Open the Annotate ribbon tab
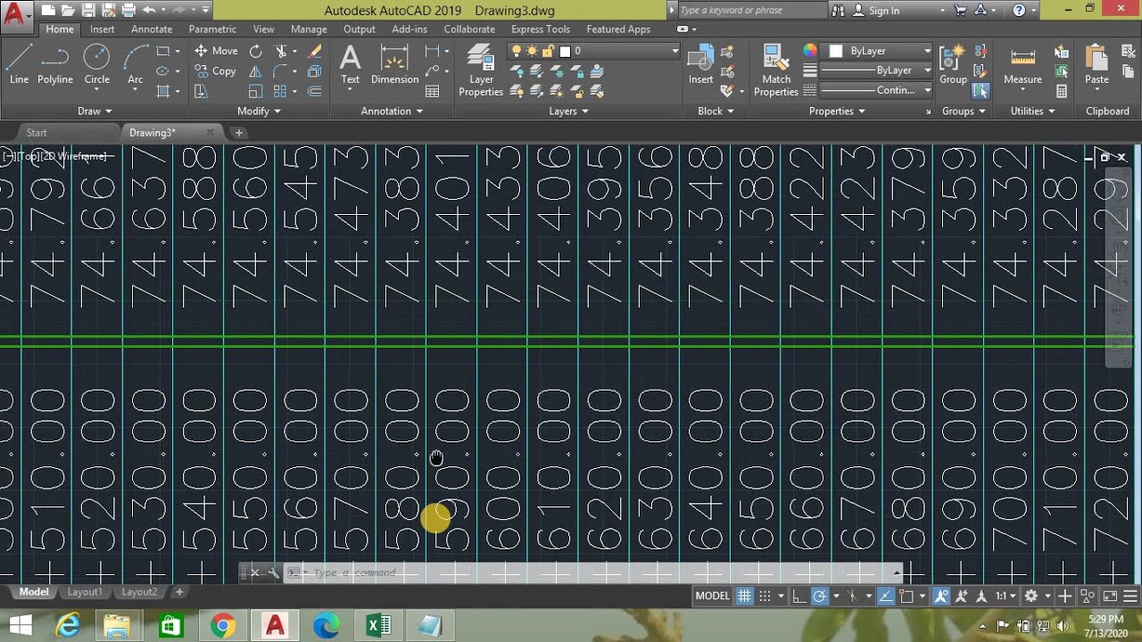This screenshot has height=642, width=1142. tap(152, 29)
